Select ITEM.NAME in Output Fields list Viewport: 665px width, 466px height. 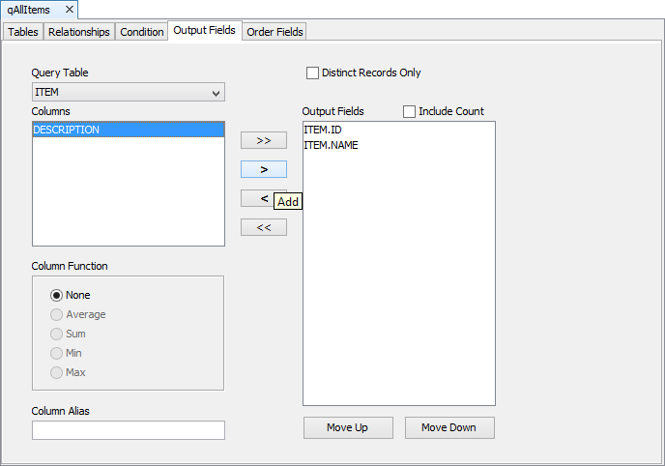[331, 145]
